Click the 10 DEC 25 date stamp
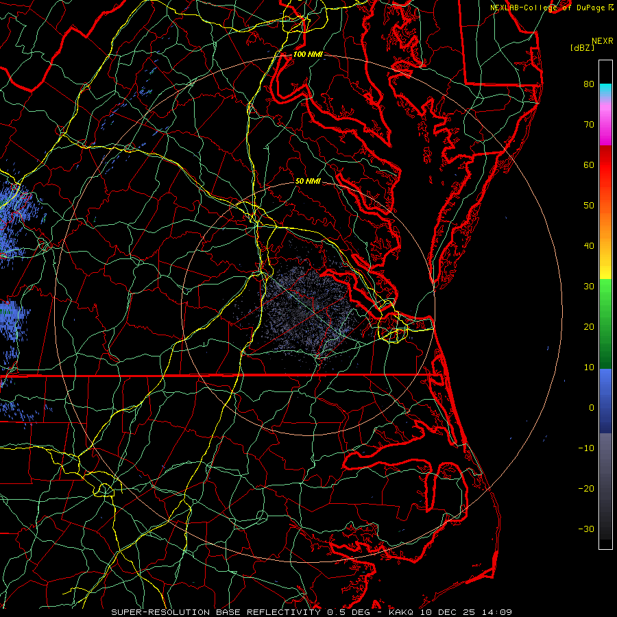 [x=448, y=612]
